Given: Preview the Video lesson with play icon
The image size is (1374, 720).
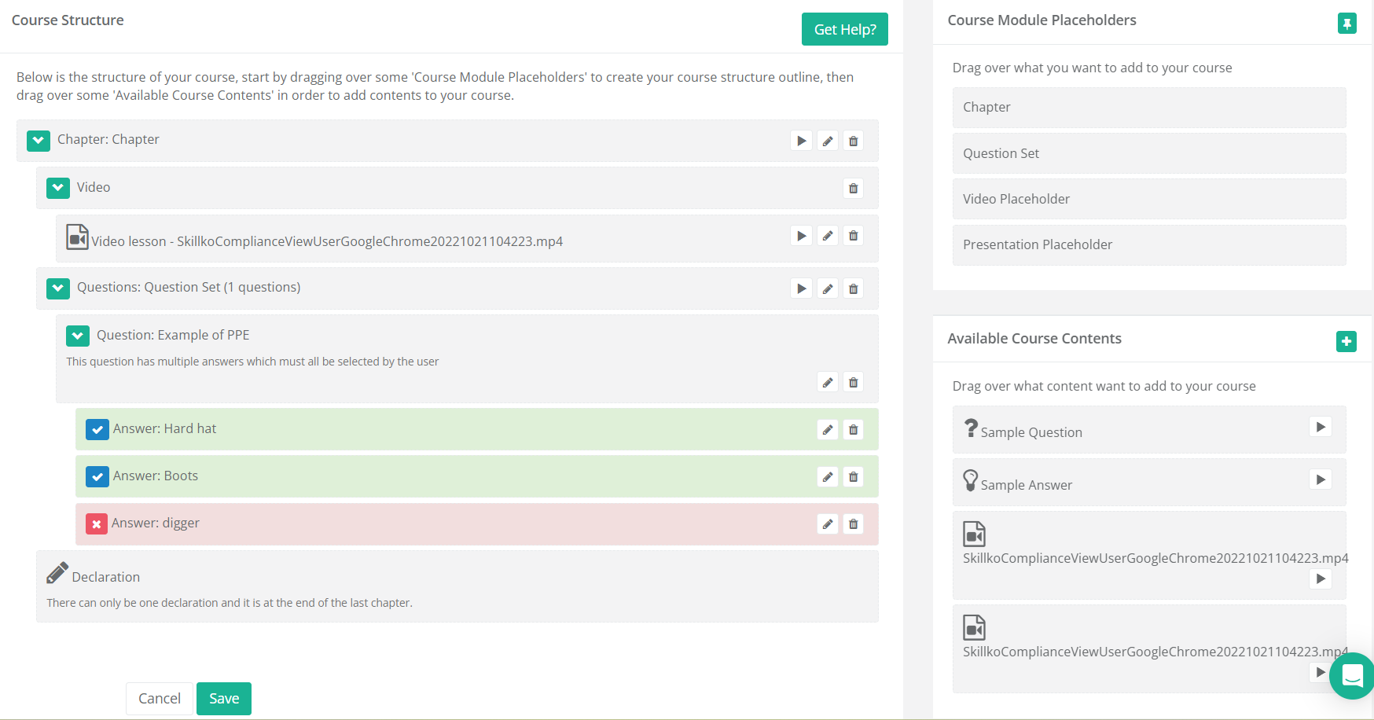Looking at the screenshot, I should click(801, 236).
